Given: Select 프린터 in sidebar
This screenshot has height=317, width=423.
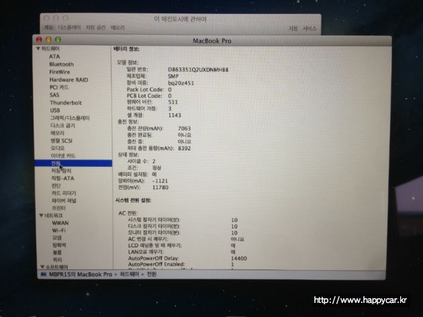Looking at the screenshot, I should point(59,208).
